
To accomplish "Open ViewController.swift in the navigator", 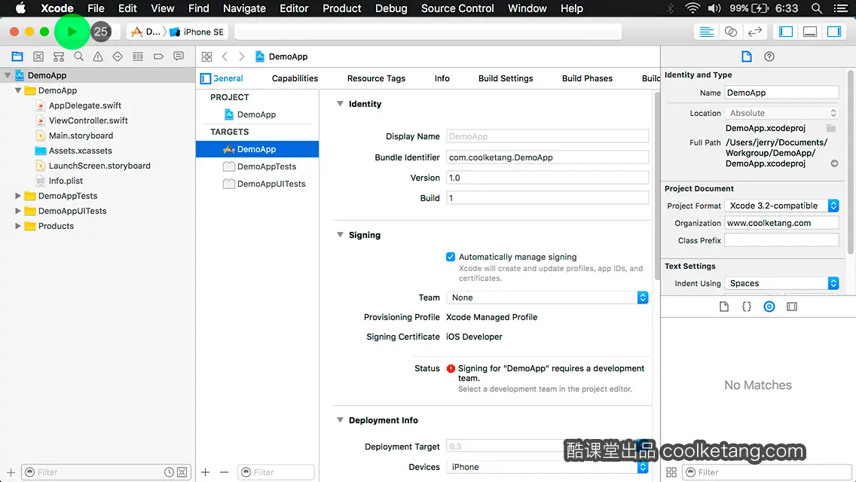I will click(x=88, y=120).
